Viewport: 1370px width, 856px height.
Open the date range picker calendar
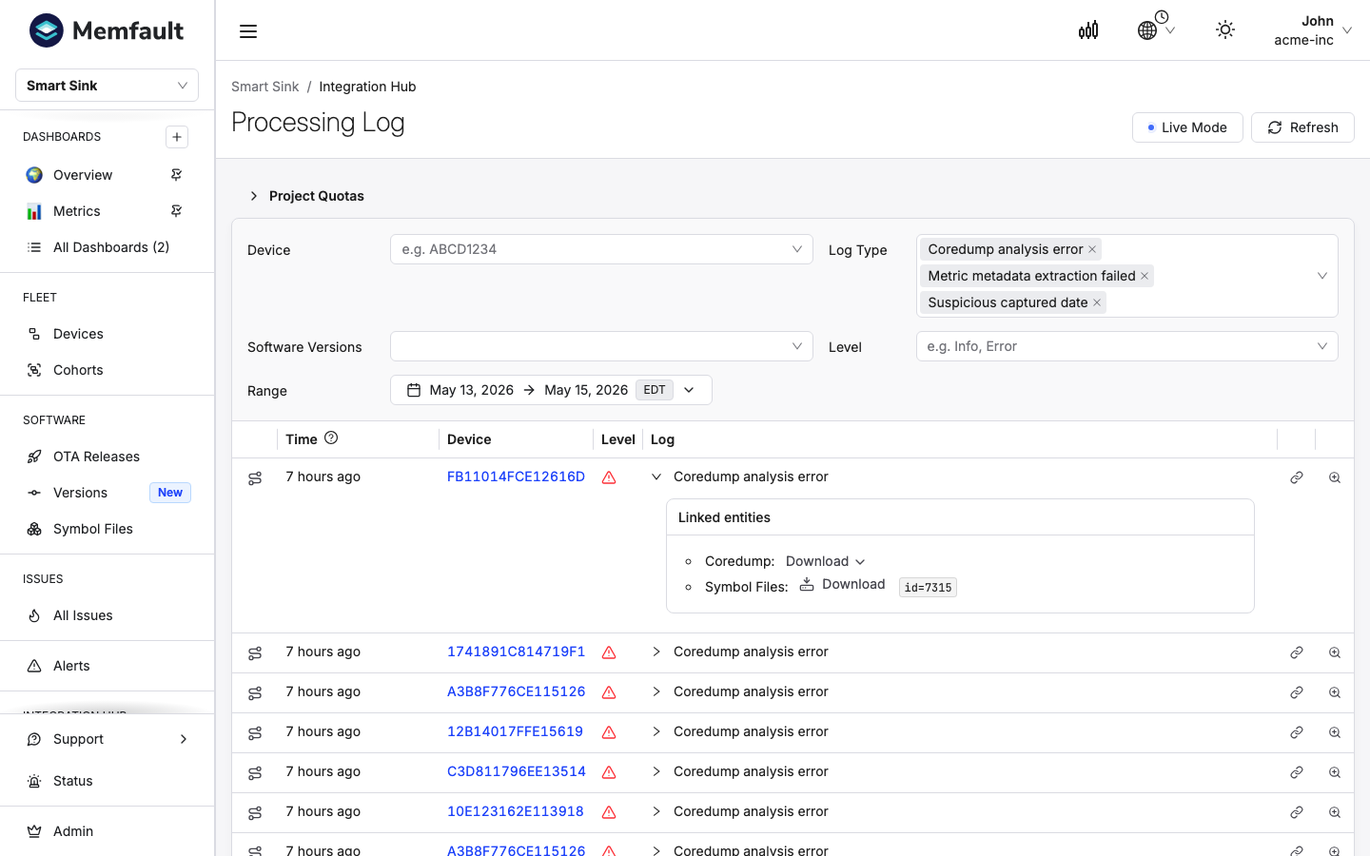pyautogui.click(x=414, y=390)
